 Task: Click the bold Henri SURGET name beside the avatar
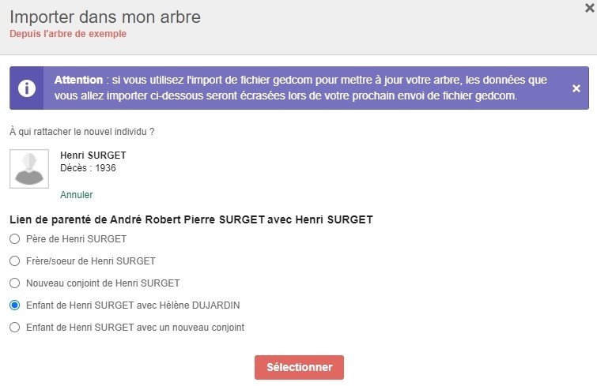tap(93, 155)
